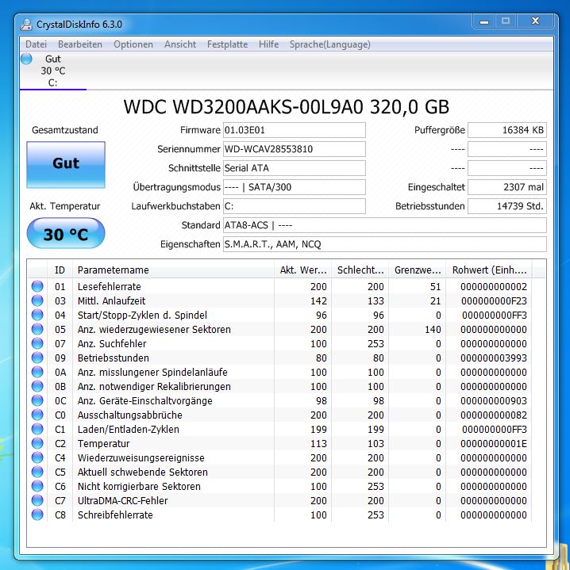Click the Schnittstelle field Serial ATA
This screenshot has width=570, height=570.
tap(294, 168)
